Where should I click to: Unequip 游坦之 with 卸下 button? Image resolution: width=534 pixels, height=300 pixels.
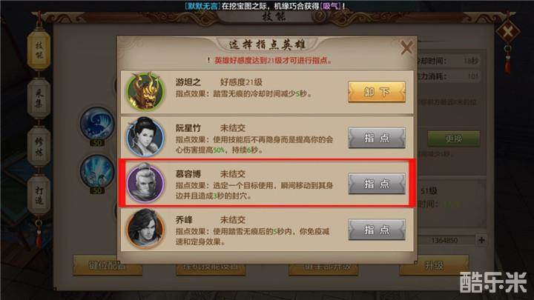[377, 92]
